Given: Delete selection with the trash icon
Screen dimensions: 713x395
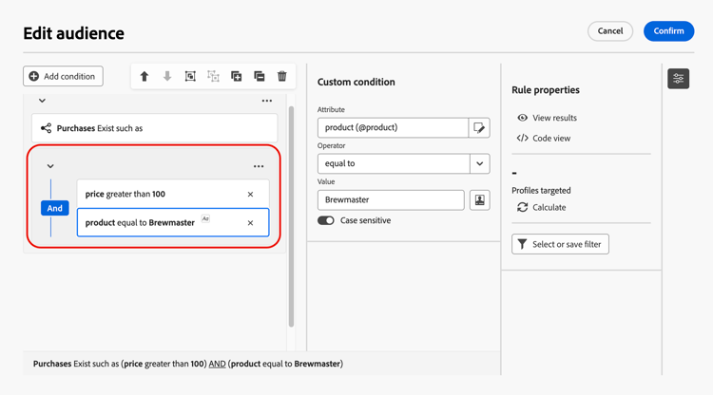Looking at the screenshot, I should [x=282, y=76].
